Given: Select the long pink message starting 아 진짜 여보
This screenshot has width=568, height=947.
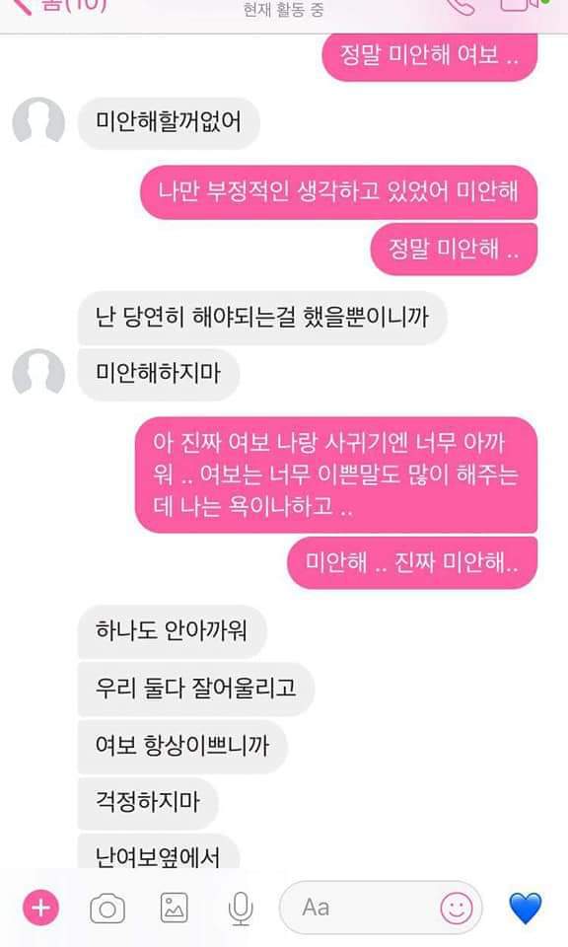Looking at the screenshot, I should pyautogui.click(x=336, y=474).
